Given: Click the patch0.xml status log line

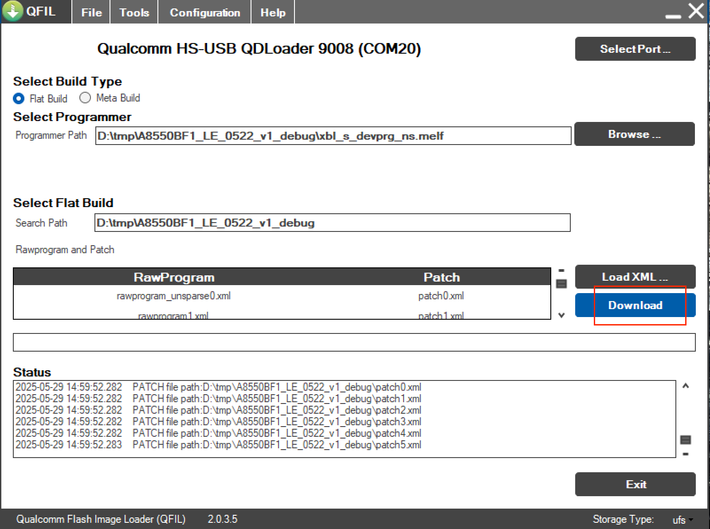Looking at the screenshot, I should coord(218,387).
